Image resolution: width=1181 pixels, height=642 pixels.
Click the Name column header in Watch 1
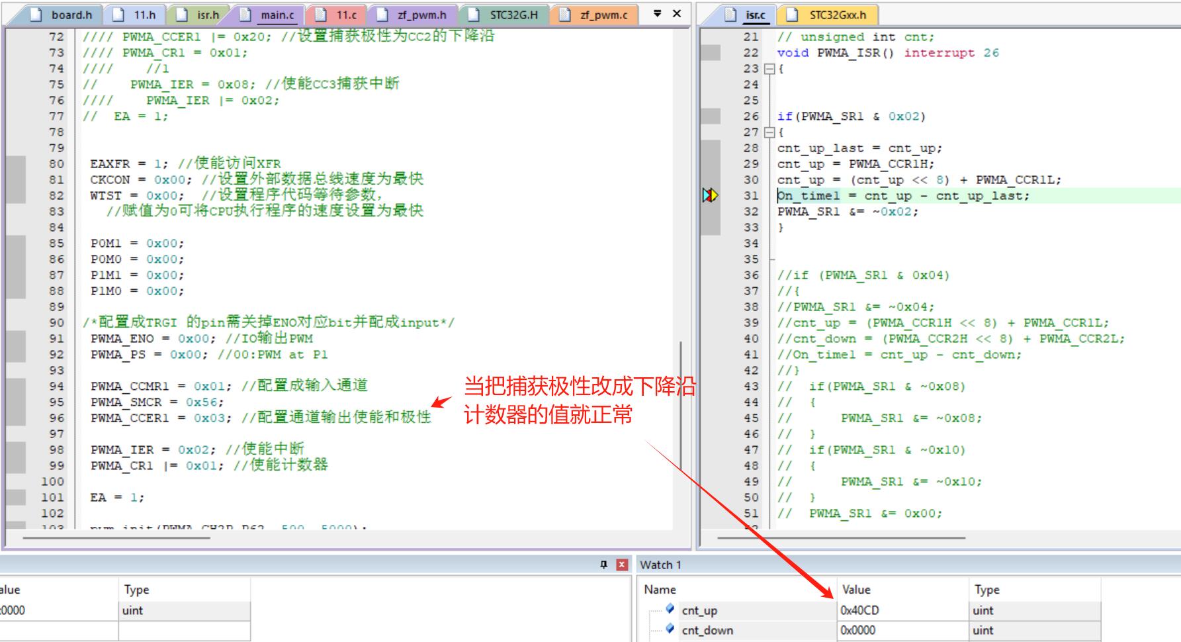point(660,589)
